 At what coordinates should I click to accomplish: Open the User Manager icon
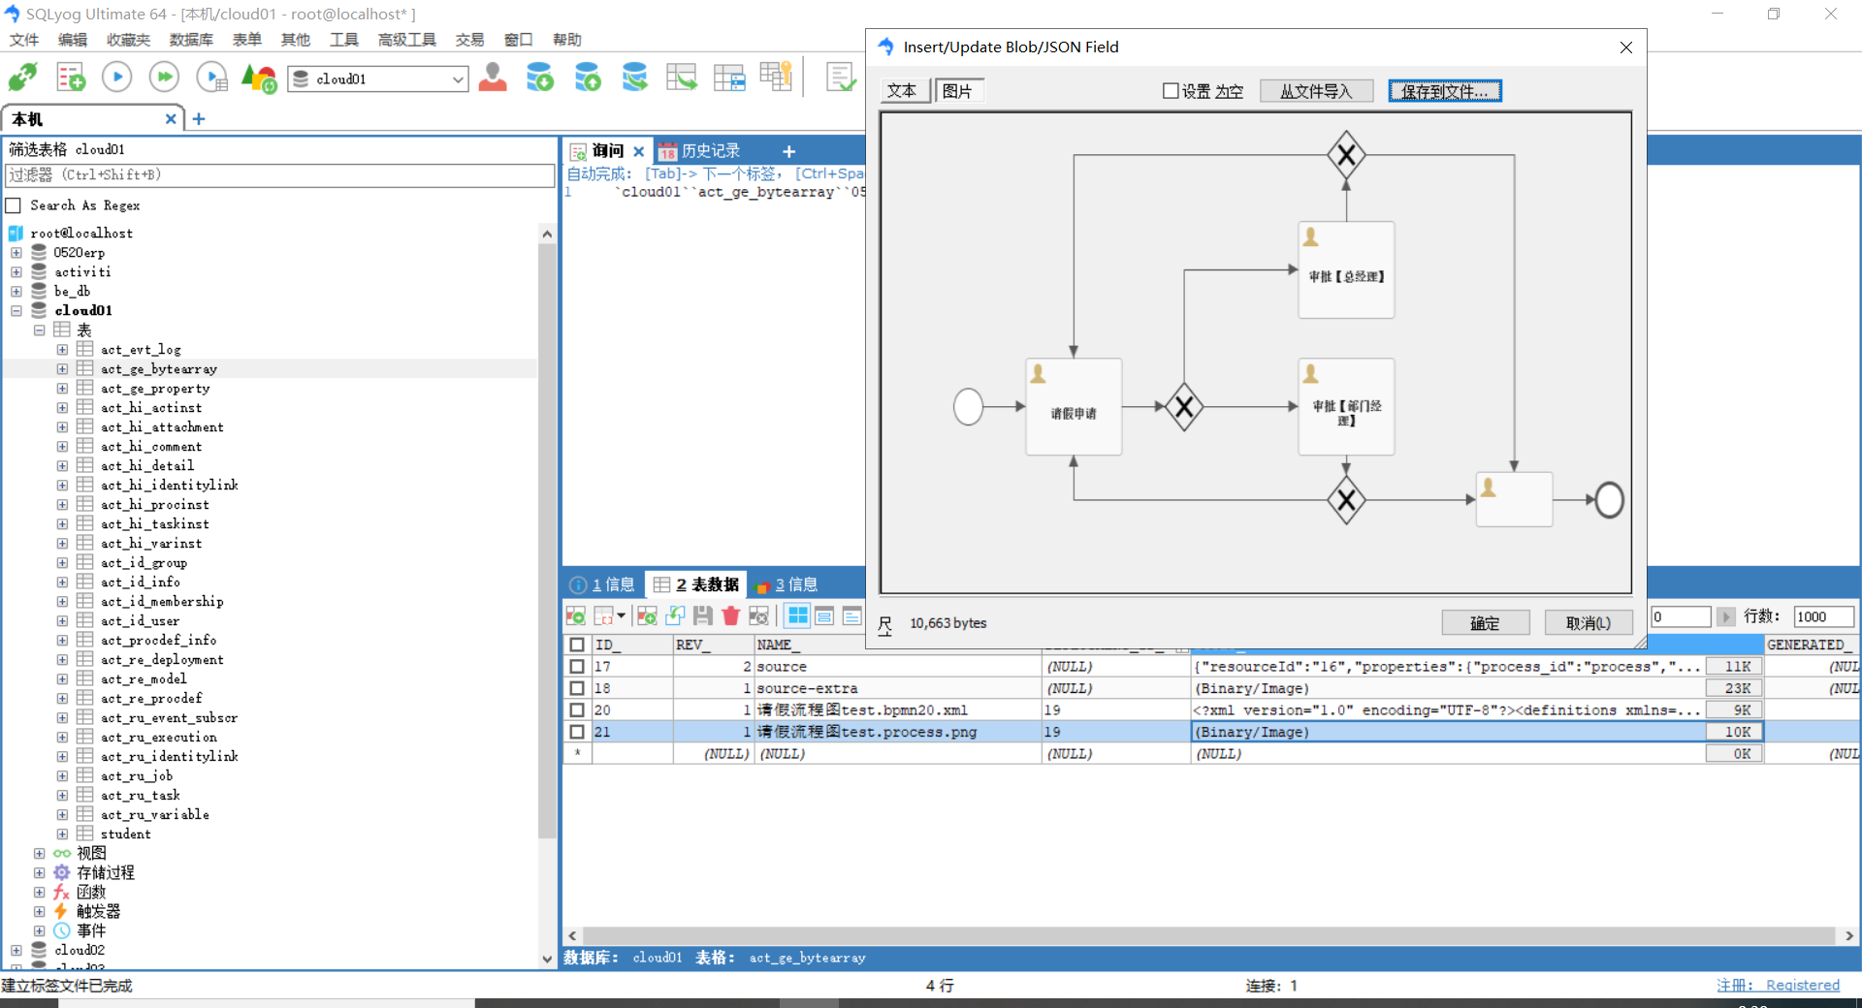pyautogui.click(x=493, y=78)
